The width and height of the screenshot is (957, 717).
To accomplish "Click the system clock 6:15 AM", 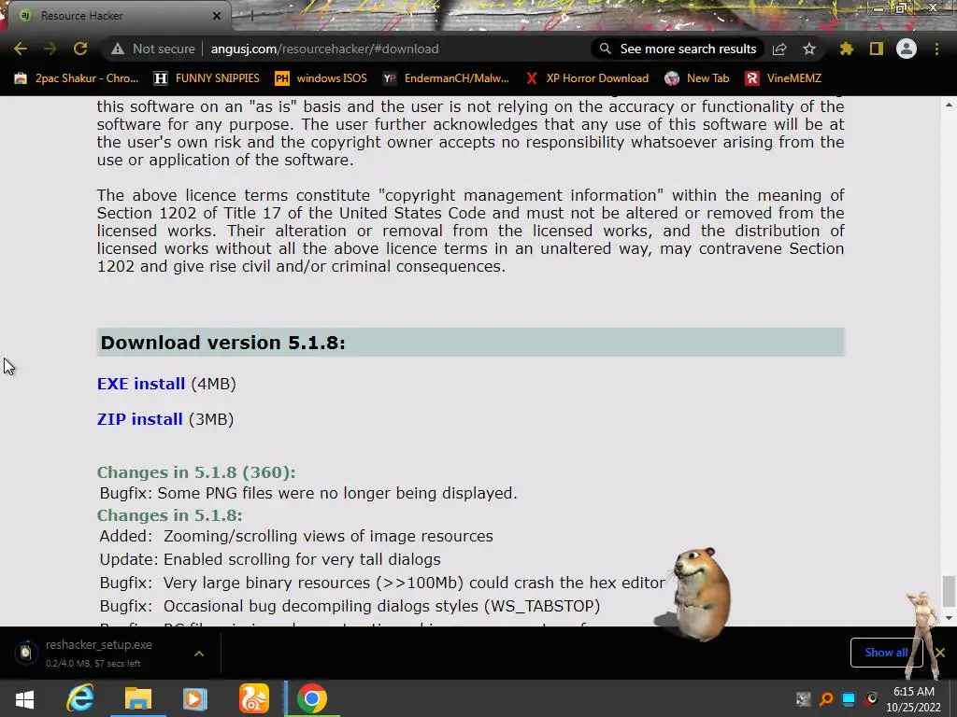I will [914, 692].
